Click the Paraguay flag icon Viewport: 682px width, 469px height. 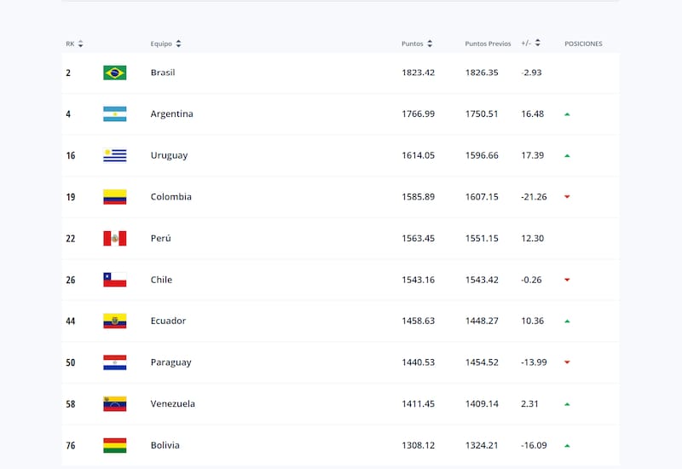tap(114, 362)
